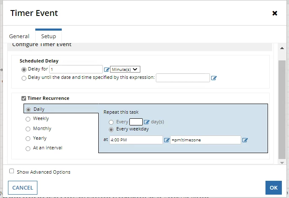Open the Minute(s) unit dropdown

(x=125, y=69)
